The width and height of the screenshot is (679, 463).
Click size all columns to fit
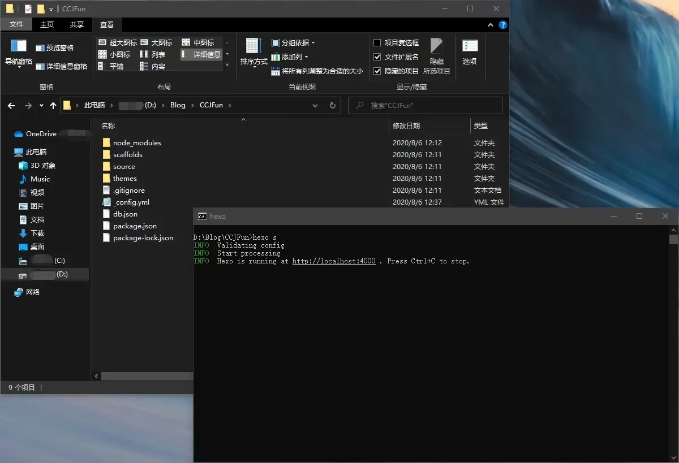coord(317,71)
